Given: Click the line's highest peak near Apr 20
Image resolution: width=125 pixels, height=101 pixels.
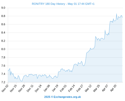Looking at the screenshot, I should click(x=116, y=13).
